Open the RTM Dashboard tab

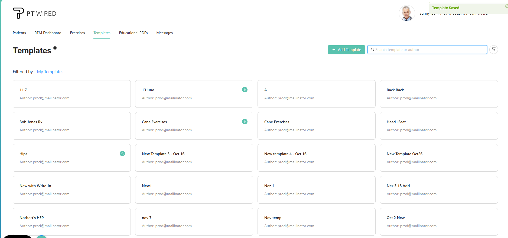48,33
